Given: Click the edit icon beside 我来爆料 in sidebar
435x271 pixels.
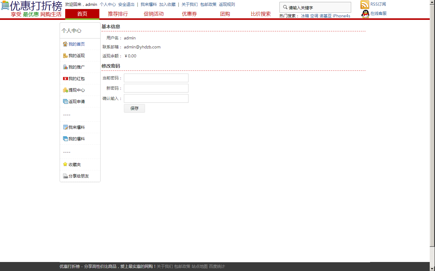Looking at the screenshot, I should [65, 127].
